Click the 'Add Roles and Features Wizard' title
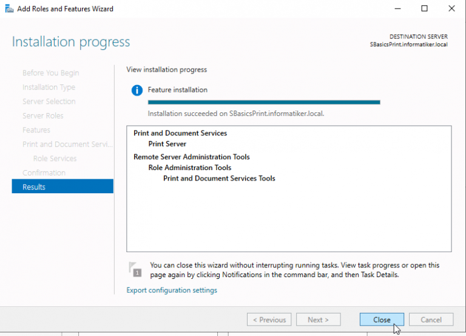Viewport: 466px width, 336px height. 65,9
